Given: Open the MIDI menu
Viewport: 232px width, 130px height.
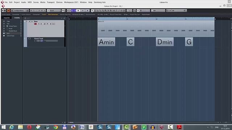Looking at the screenshot, I should click(x=30, y=2).
